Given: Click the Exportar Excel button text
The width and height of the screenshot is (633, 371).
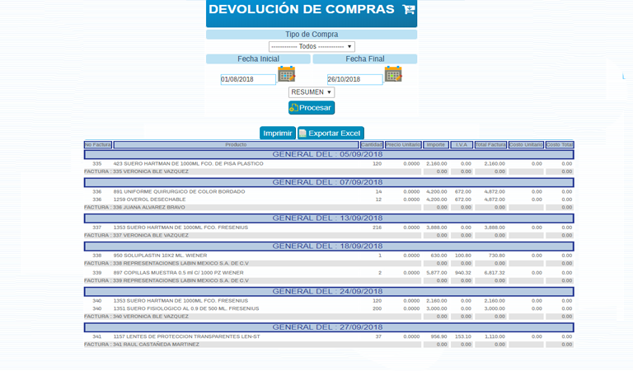Looking at the screenshot, I should coord(334,133).
